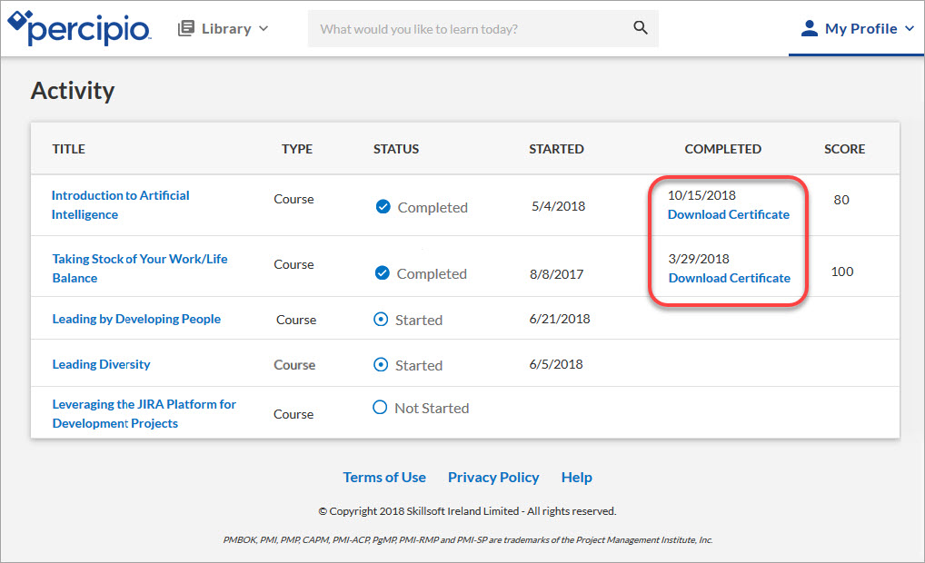Click Started status icon for Leading Diversity
This screenshot has width=925, height=563.
382,365
